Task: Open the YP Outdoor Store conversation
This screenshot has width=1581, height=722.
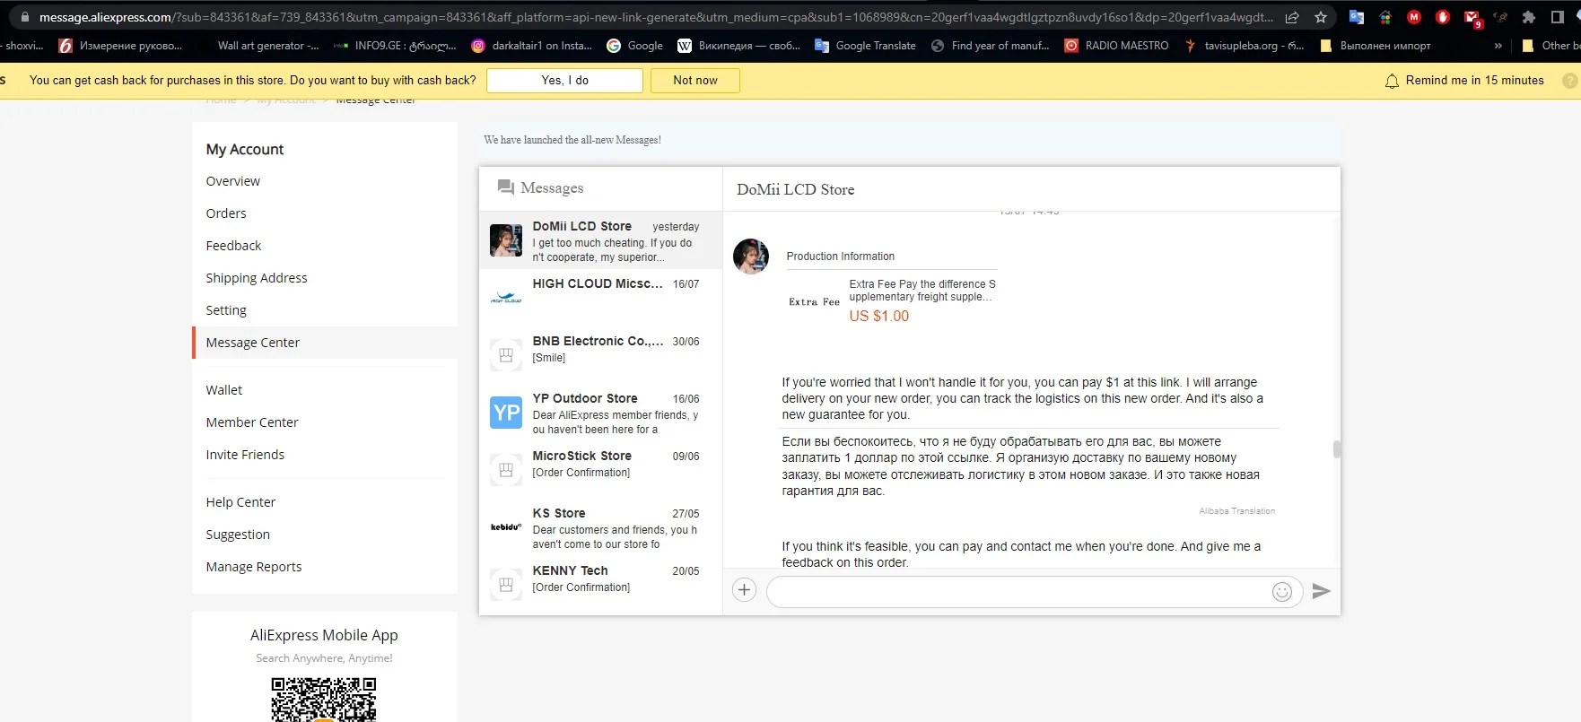Action: 601,413
